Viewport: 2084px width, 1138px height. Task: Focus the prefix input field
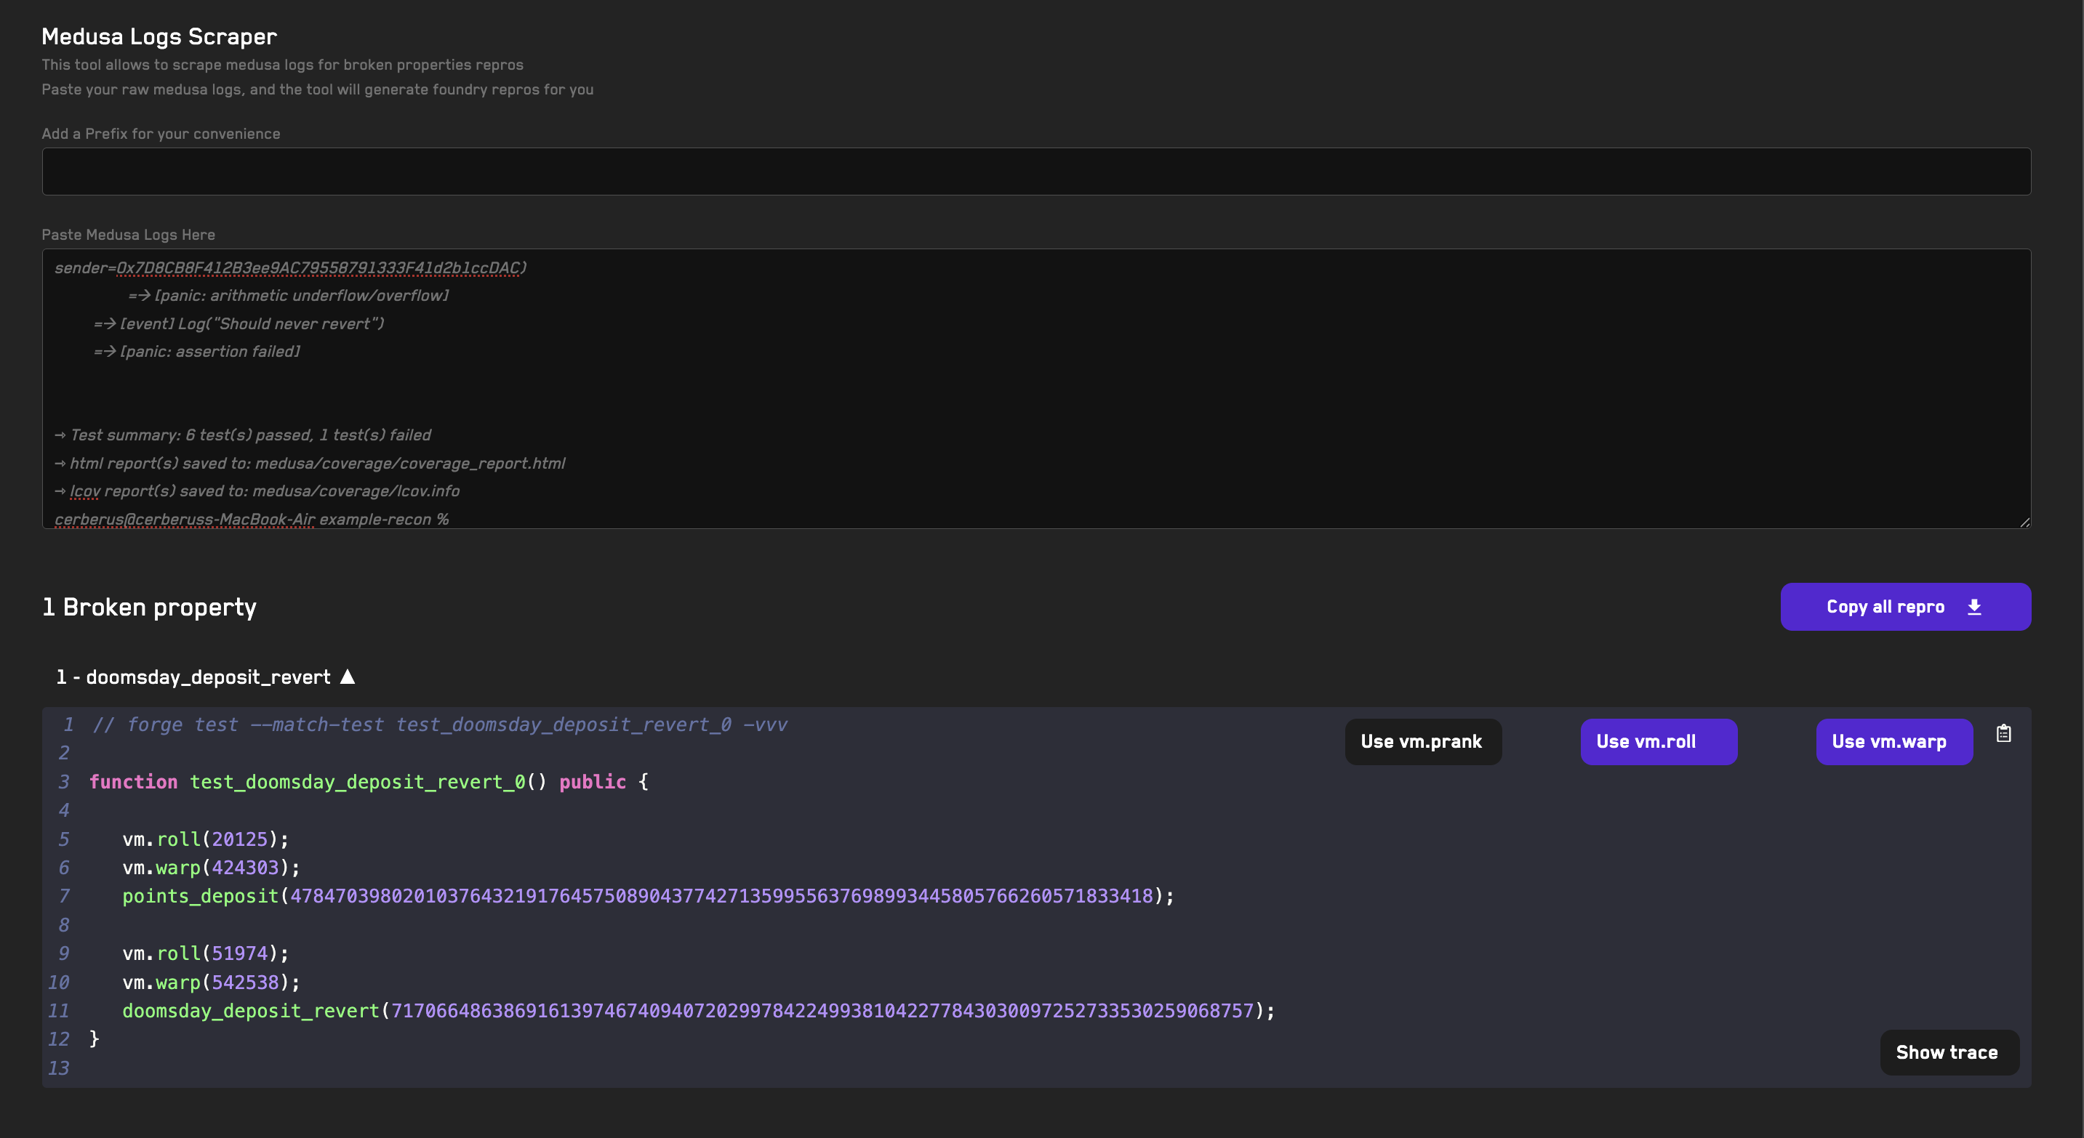pos(1036,171)
